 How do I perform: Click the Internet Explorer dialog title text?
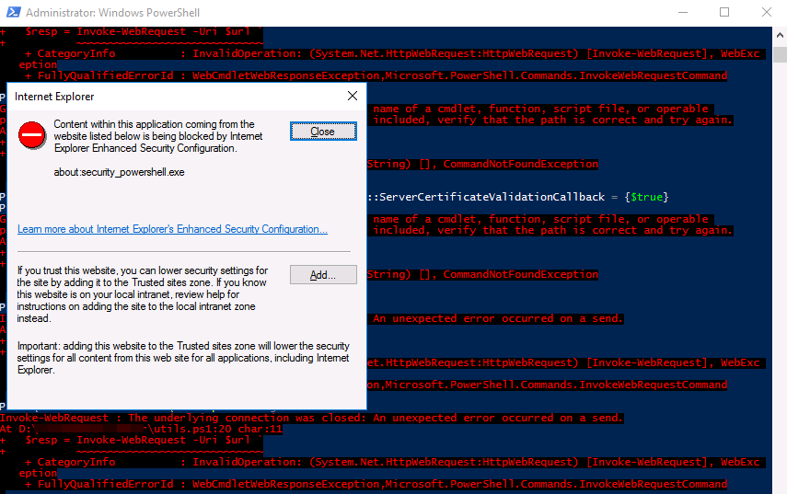54,97
